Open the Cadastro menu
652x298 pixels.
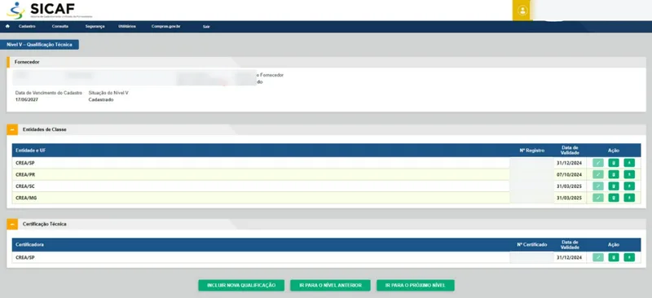[x=27, y=27]
